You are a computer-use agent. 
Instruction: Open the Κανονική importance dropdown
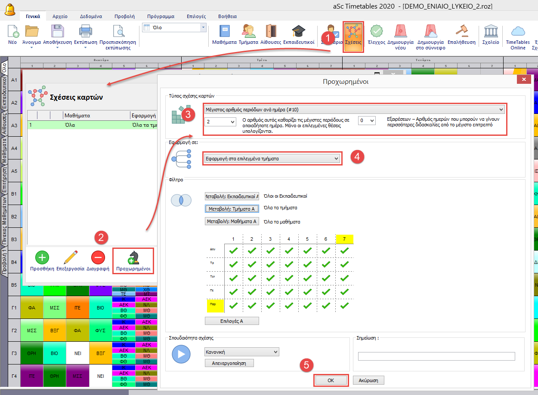241,352
